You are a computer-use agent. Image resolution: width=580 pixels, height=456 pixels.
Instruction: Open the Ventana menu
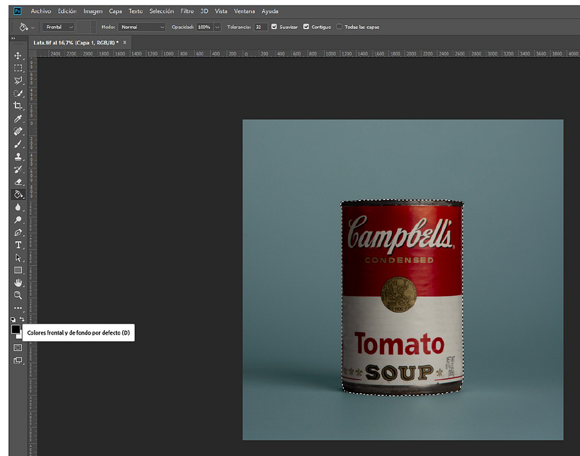[x=244, y=11]
